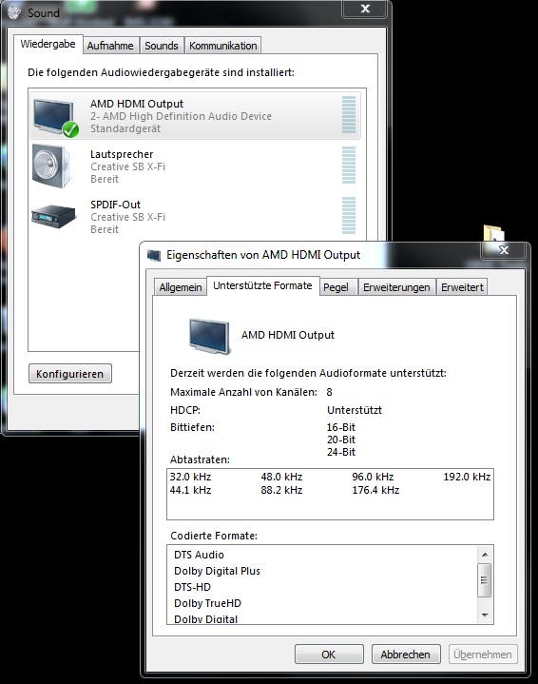Screen dimensions: 538x684
Task: Open the Erweiterungen tab
Action: point(396,287)
